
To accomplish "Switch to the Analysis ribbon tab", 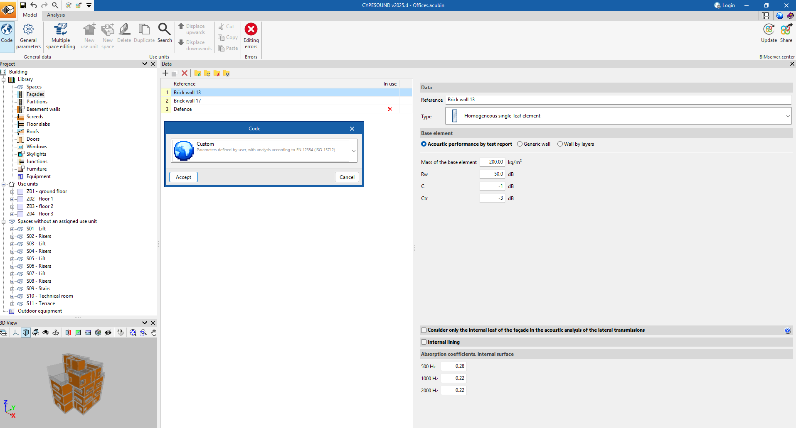I will tap(56, 15).
